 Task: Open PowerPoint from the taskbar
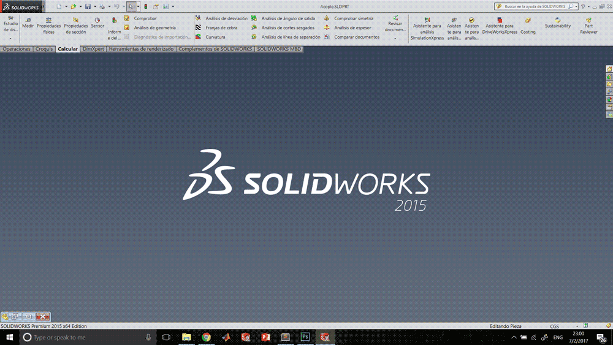265,337
